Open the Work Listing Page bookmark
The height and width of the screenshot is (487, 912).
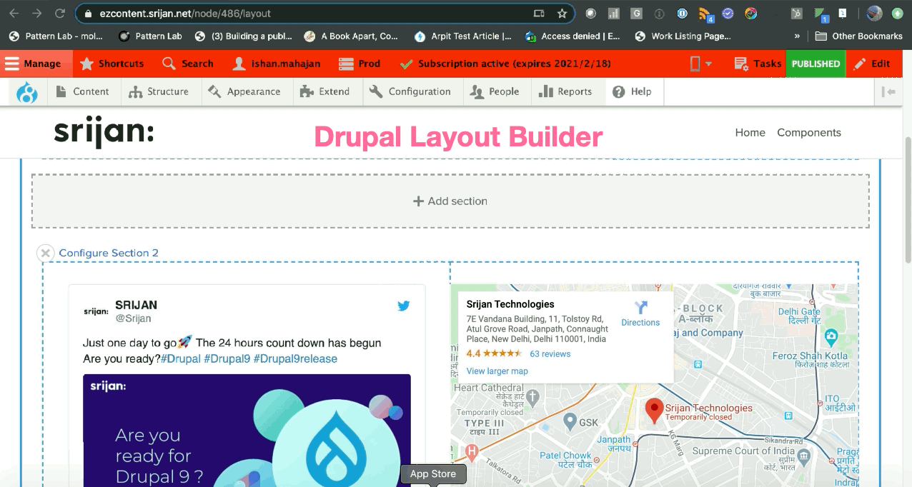tap(683, 36)
